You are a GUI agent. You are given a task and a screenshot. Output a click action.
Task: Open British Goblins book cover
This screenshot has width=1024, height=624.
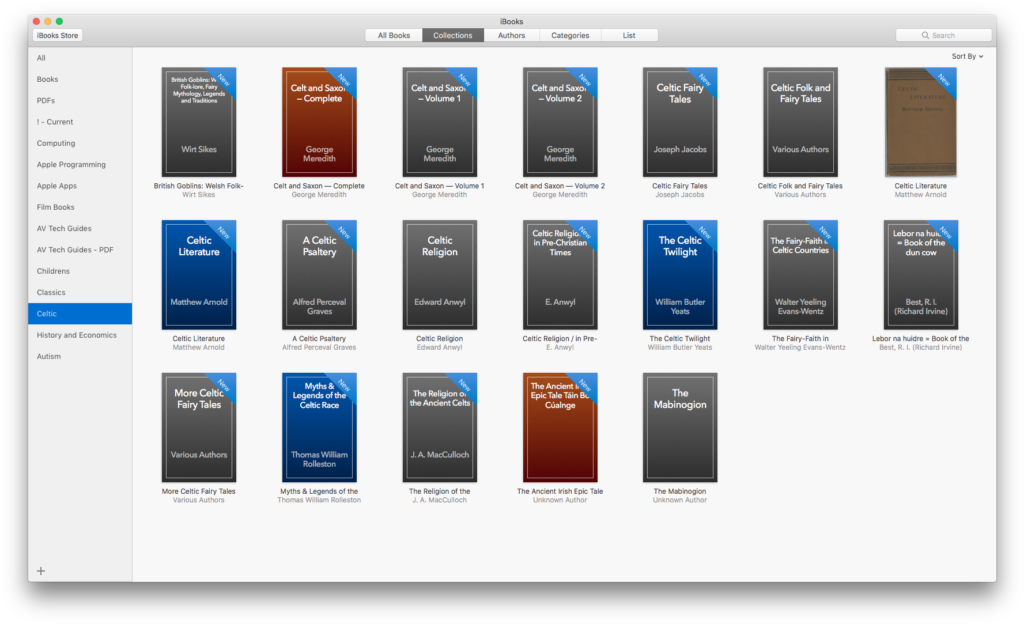tap(199, 122)
